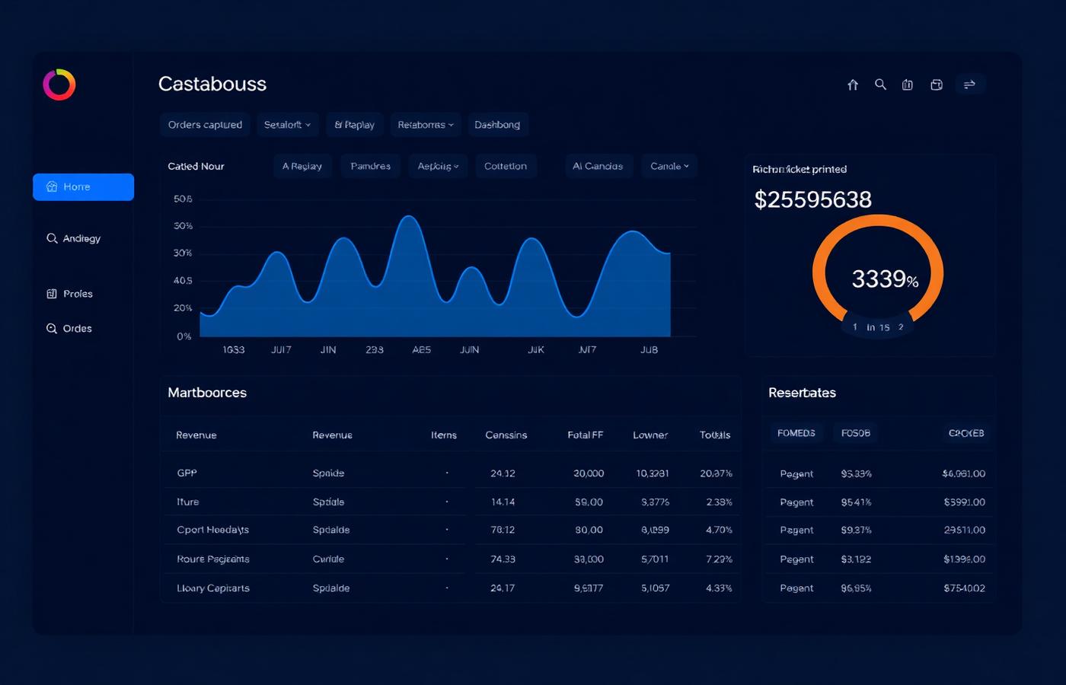Expand the Setalort dropdown

(287, 125)
